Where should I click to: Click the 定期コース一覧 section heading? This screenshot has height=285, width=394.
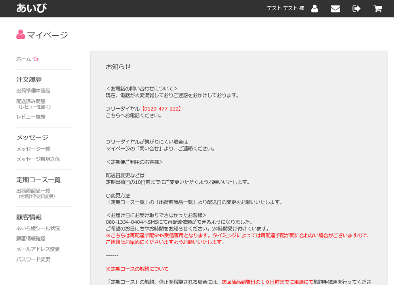point(38,180)
